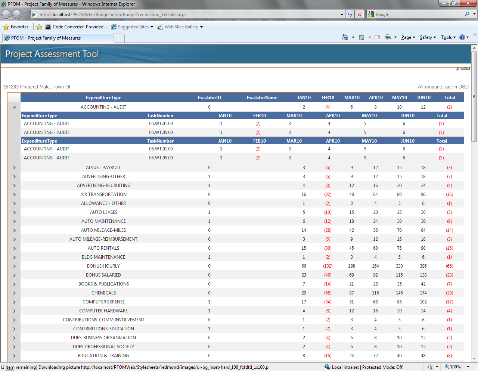Viewport: 478px width, 371px height.
Task: Open the Home page icon in the command bar
Action: (345, 37)
